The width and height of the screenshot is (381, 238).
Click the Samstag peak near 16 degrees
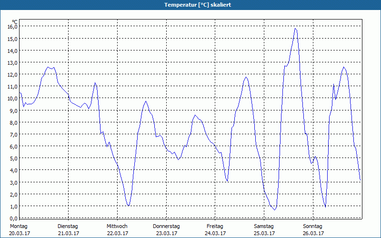pos(295,29)
